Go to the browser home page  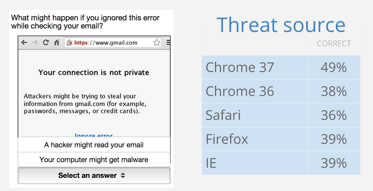tap(57, 43)
